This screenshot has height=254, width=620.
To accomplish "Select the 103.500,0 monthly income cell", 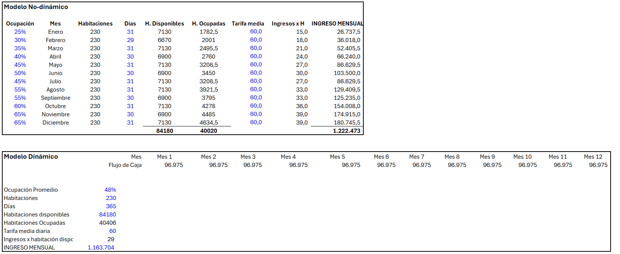I will [347, 73].
